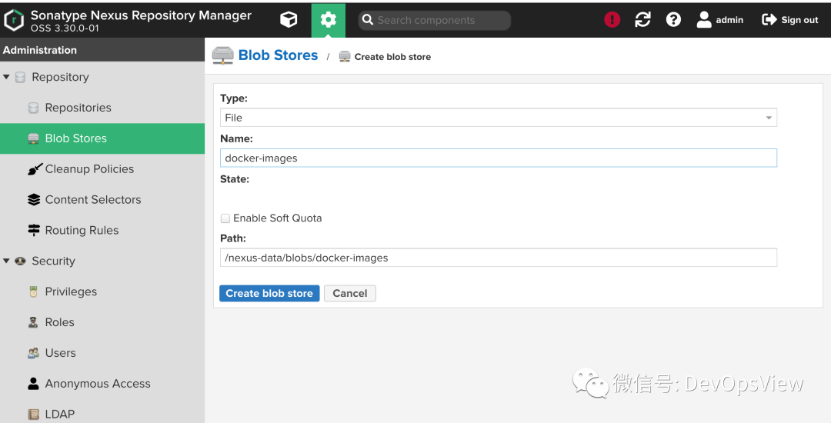831x423 pixels.
Task: Enable the Soft Quota checkbox
Action: (225, 218)
